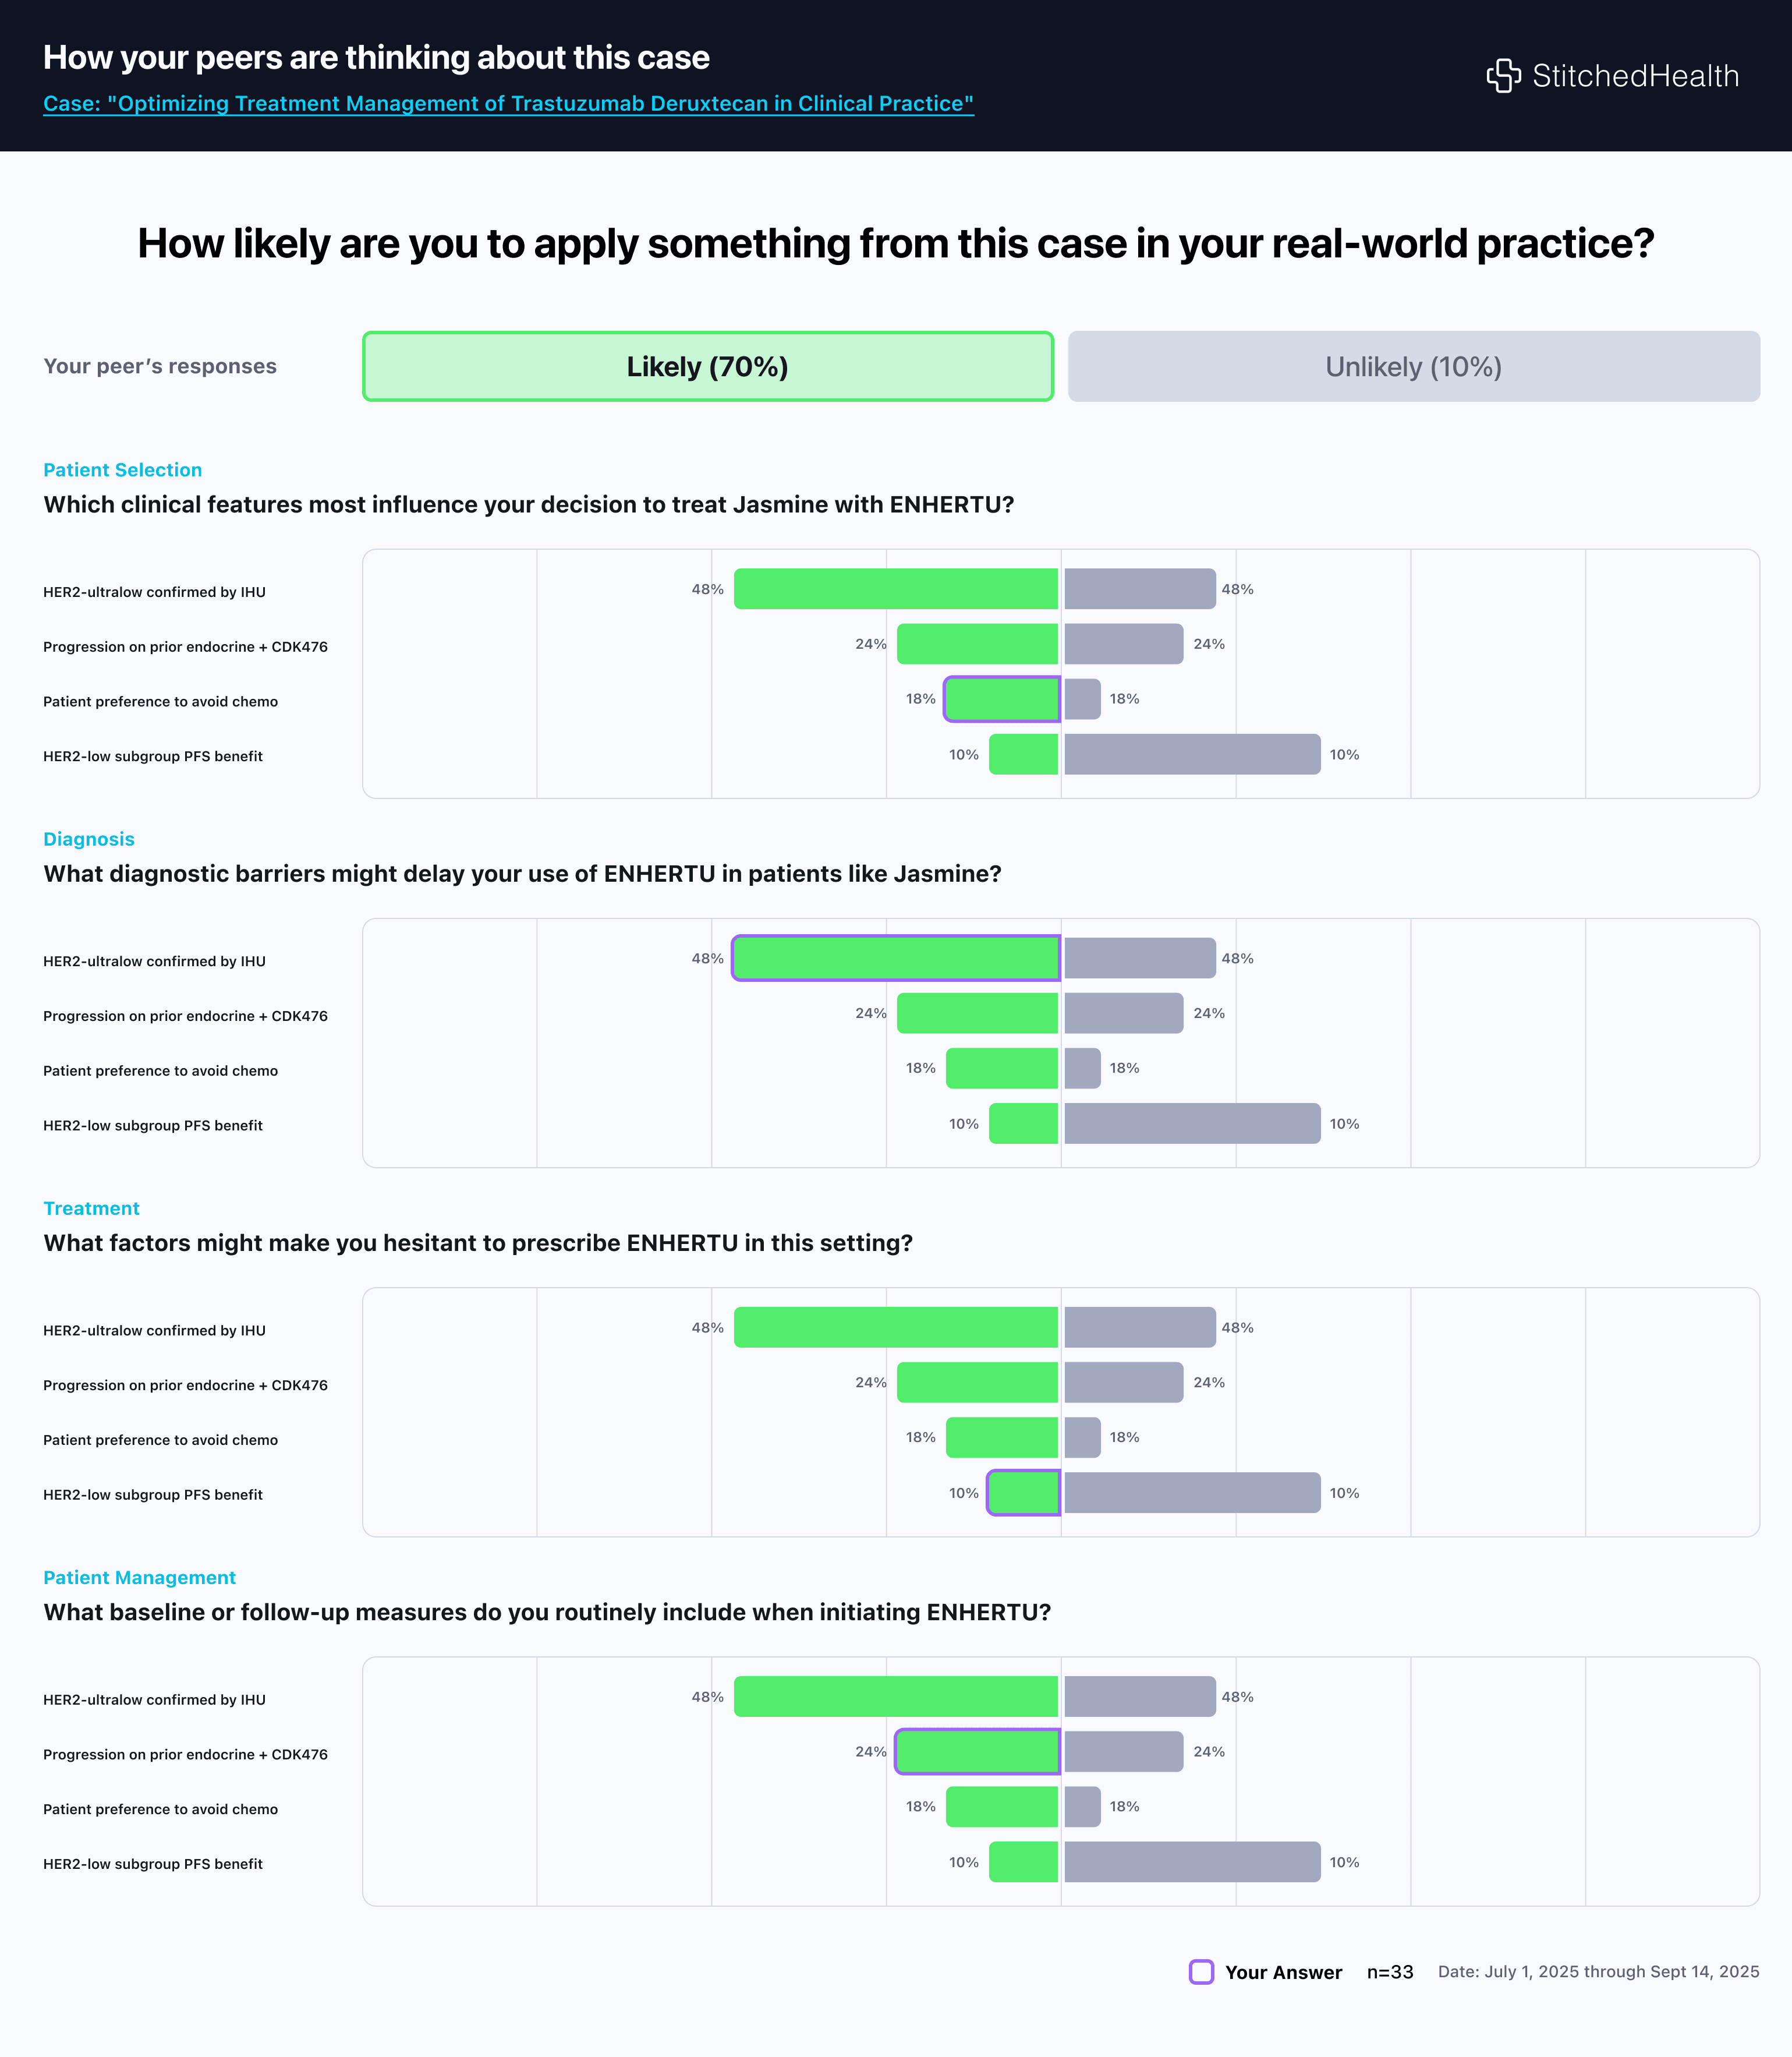Open the Trastuzumab Deruxtecan case link
Screen dimensions: 1792x2057
509,103
